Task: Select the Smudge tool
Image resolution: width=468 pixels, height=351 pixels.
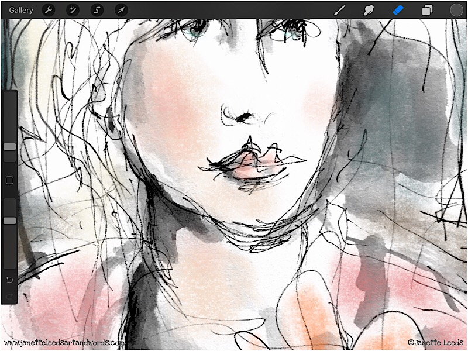Action: pos(369,10)
